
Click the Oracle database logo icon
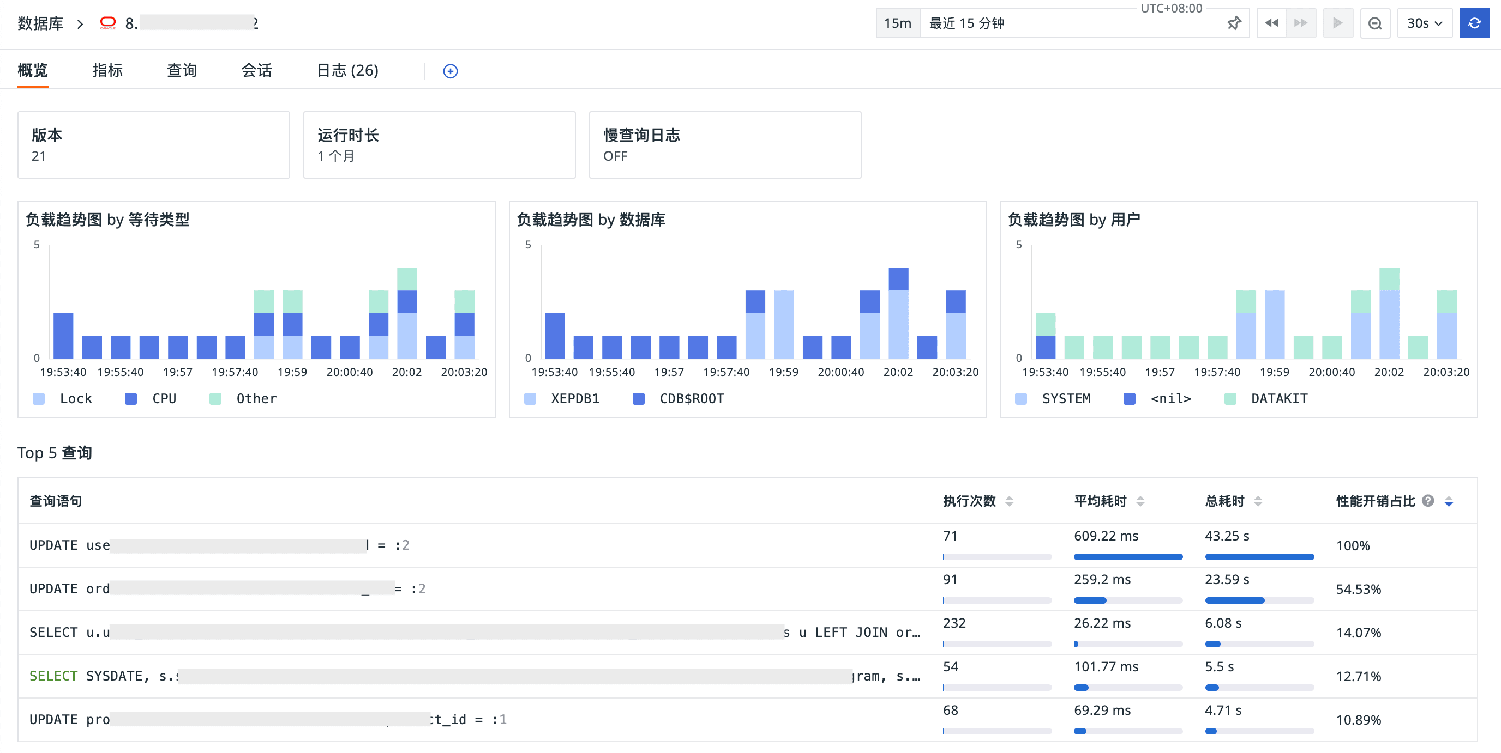[x=108, y=23]
